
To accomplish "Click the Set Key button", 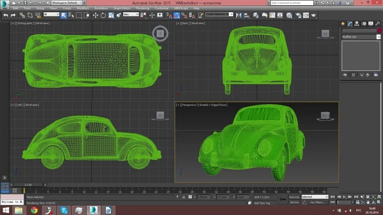I will tap(294, 202).
